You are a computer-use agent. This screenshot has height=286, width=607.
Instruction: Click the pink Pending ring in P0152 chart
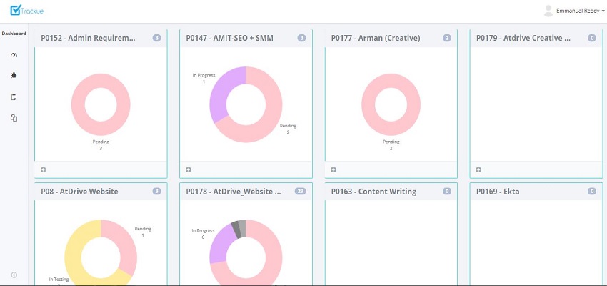pos(79,104)
